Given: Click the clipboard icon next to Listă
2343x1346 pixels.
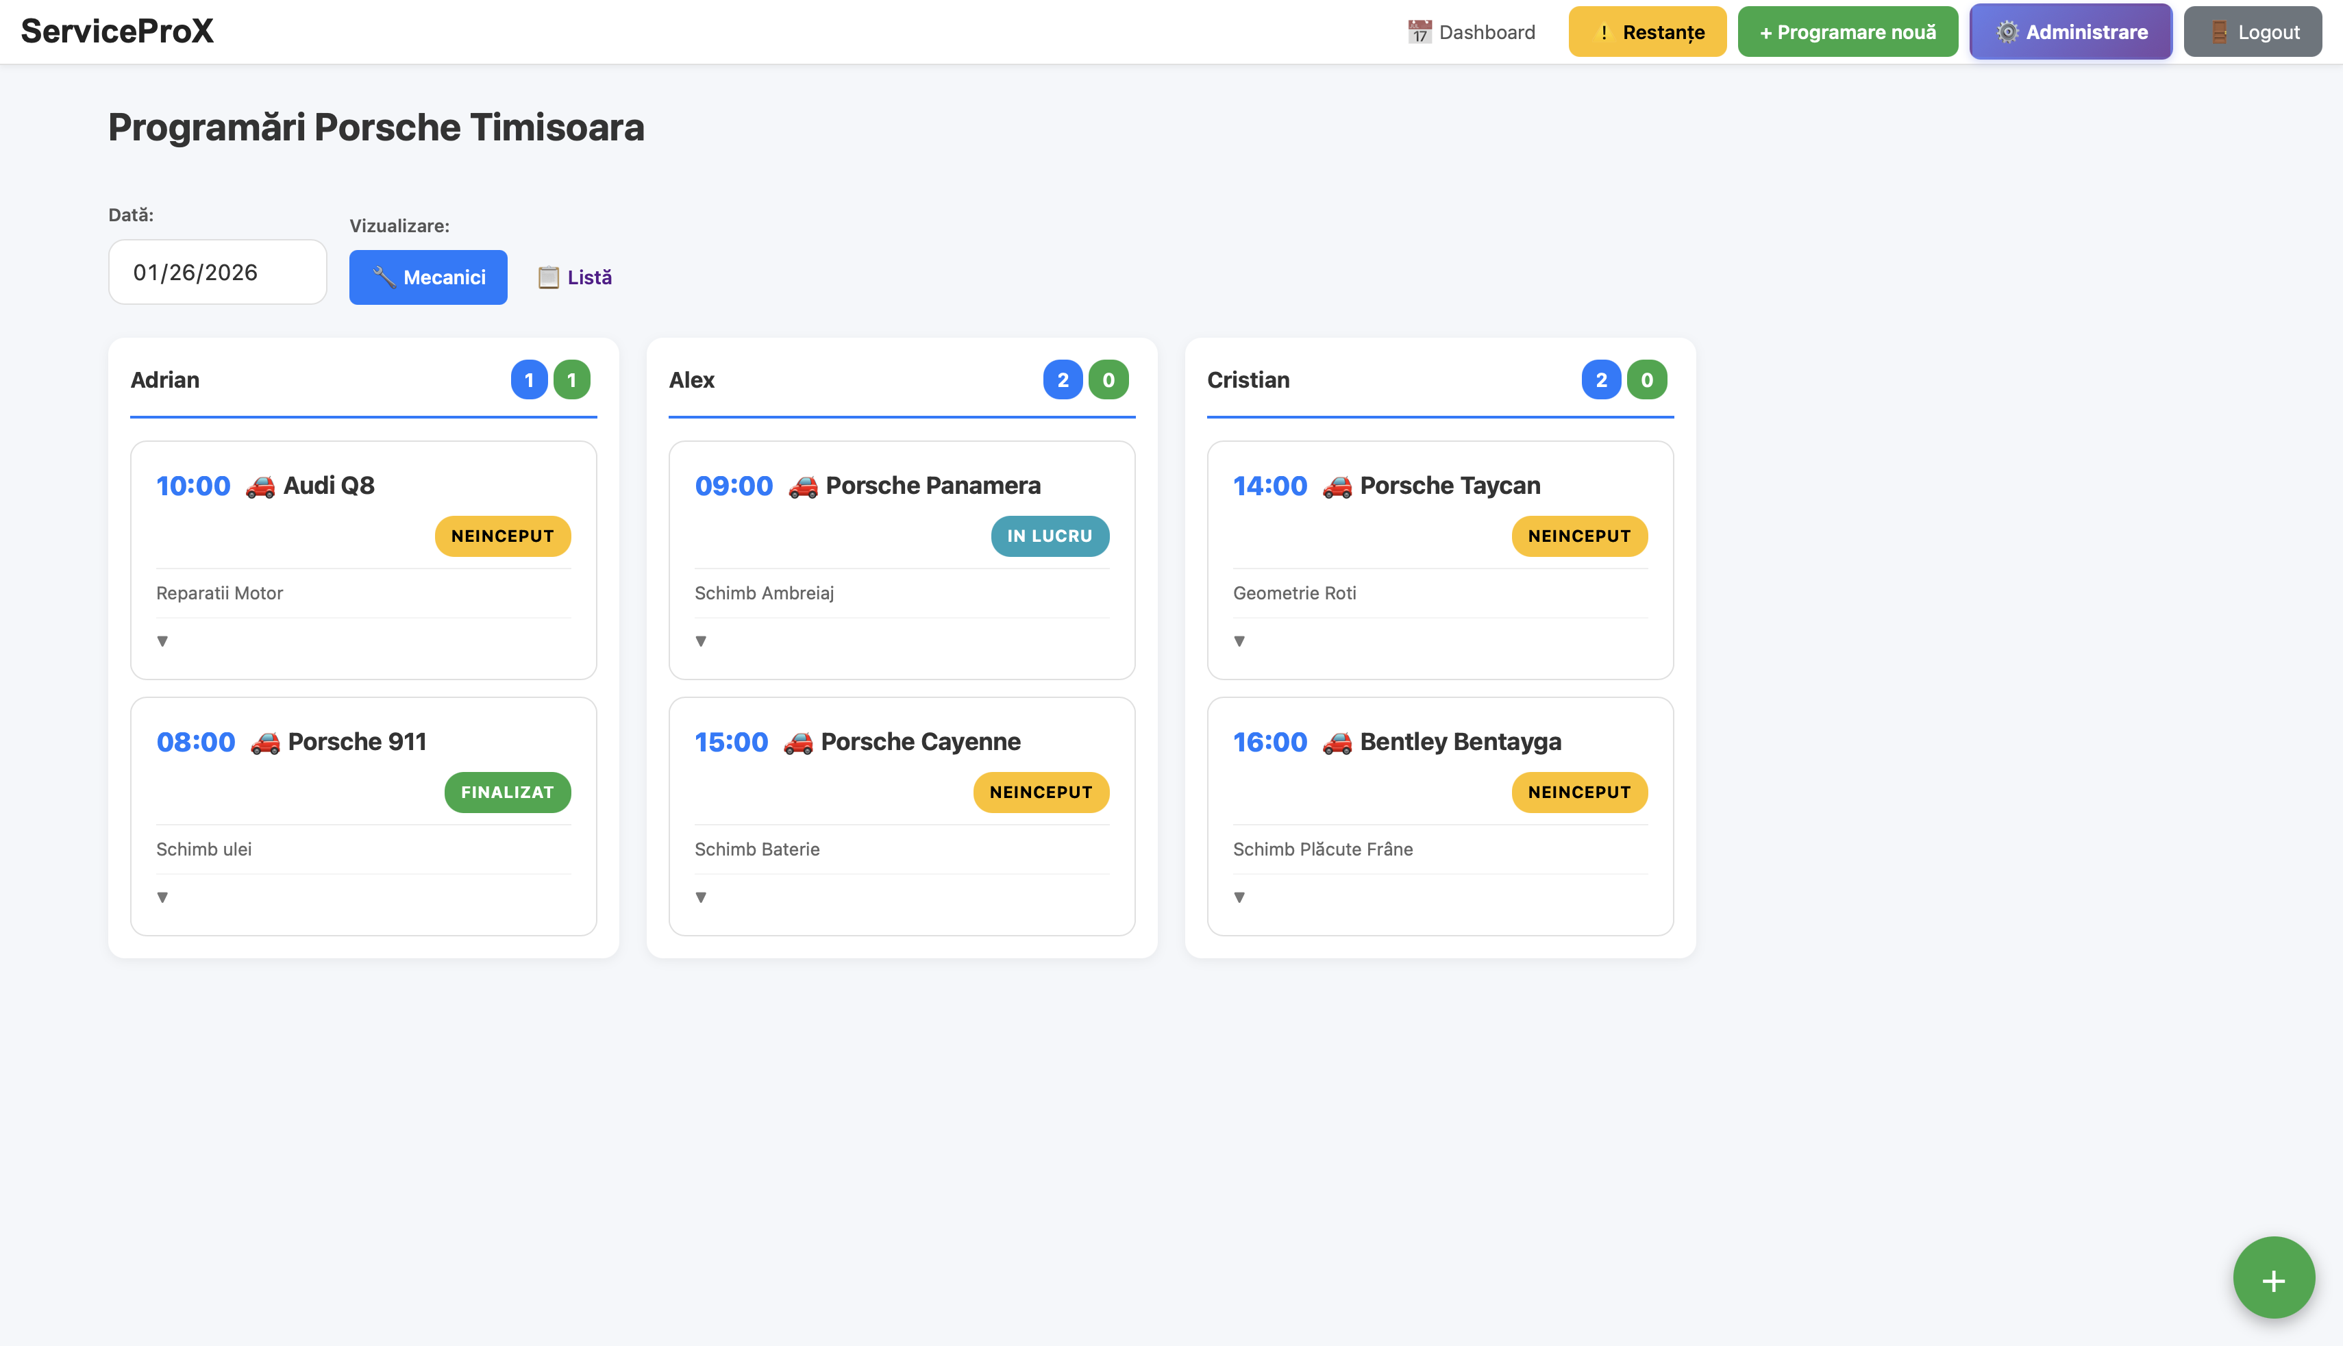Looking at the screenshot, I should click(549, 277).
